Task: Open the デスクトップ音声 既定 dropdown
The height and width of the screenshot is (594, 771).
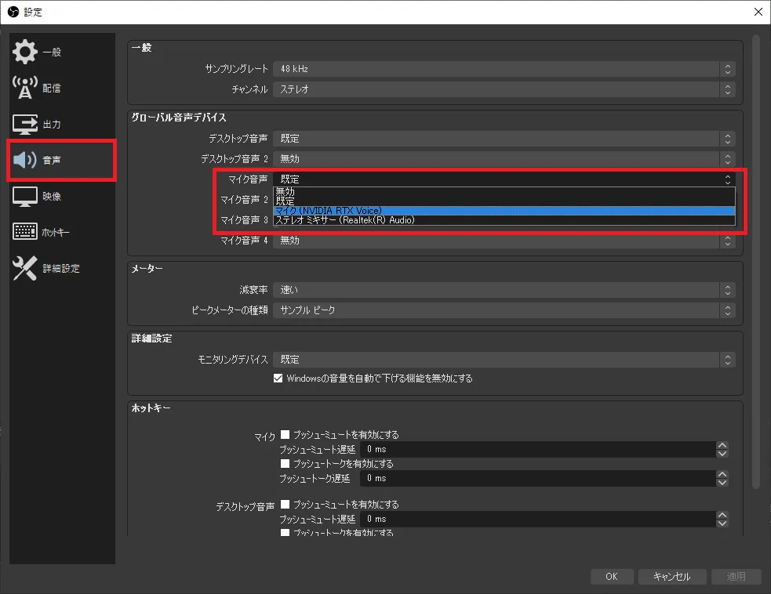Action: (x=504, y=139)
